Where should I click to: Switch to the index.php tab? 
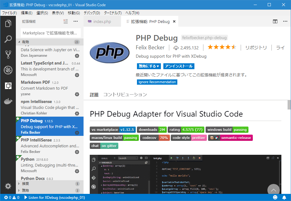tap(102, 21)
